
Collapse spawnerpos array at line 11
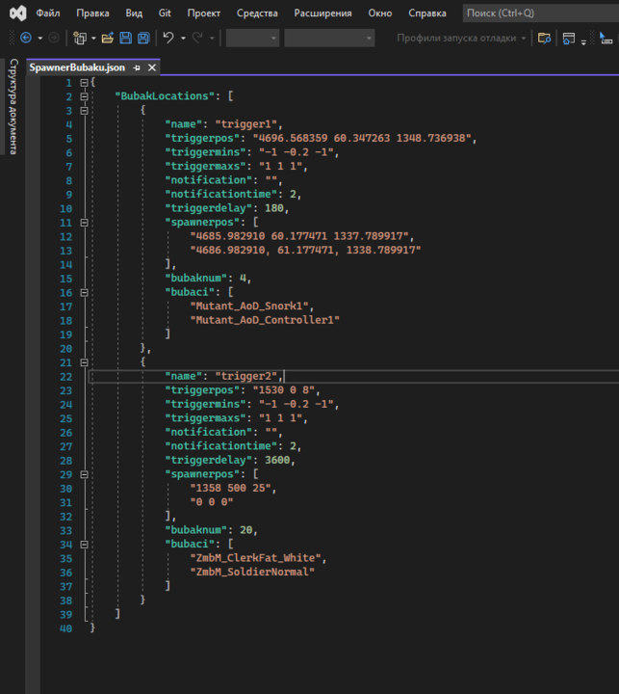coord(84,223)
